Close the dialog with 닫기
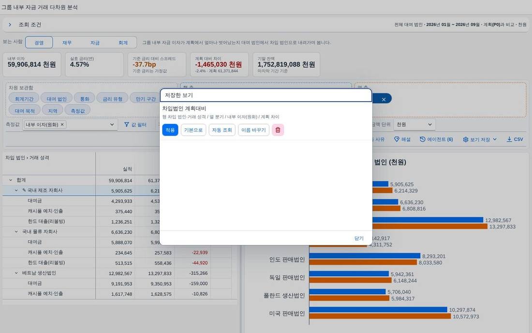The width and height of the screenshot is (532, 333). (x=359, y=238)
